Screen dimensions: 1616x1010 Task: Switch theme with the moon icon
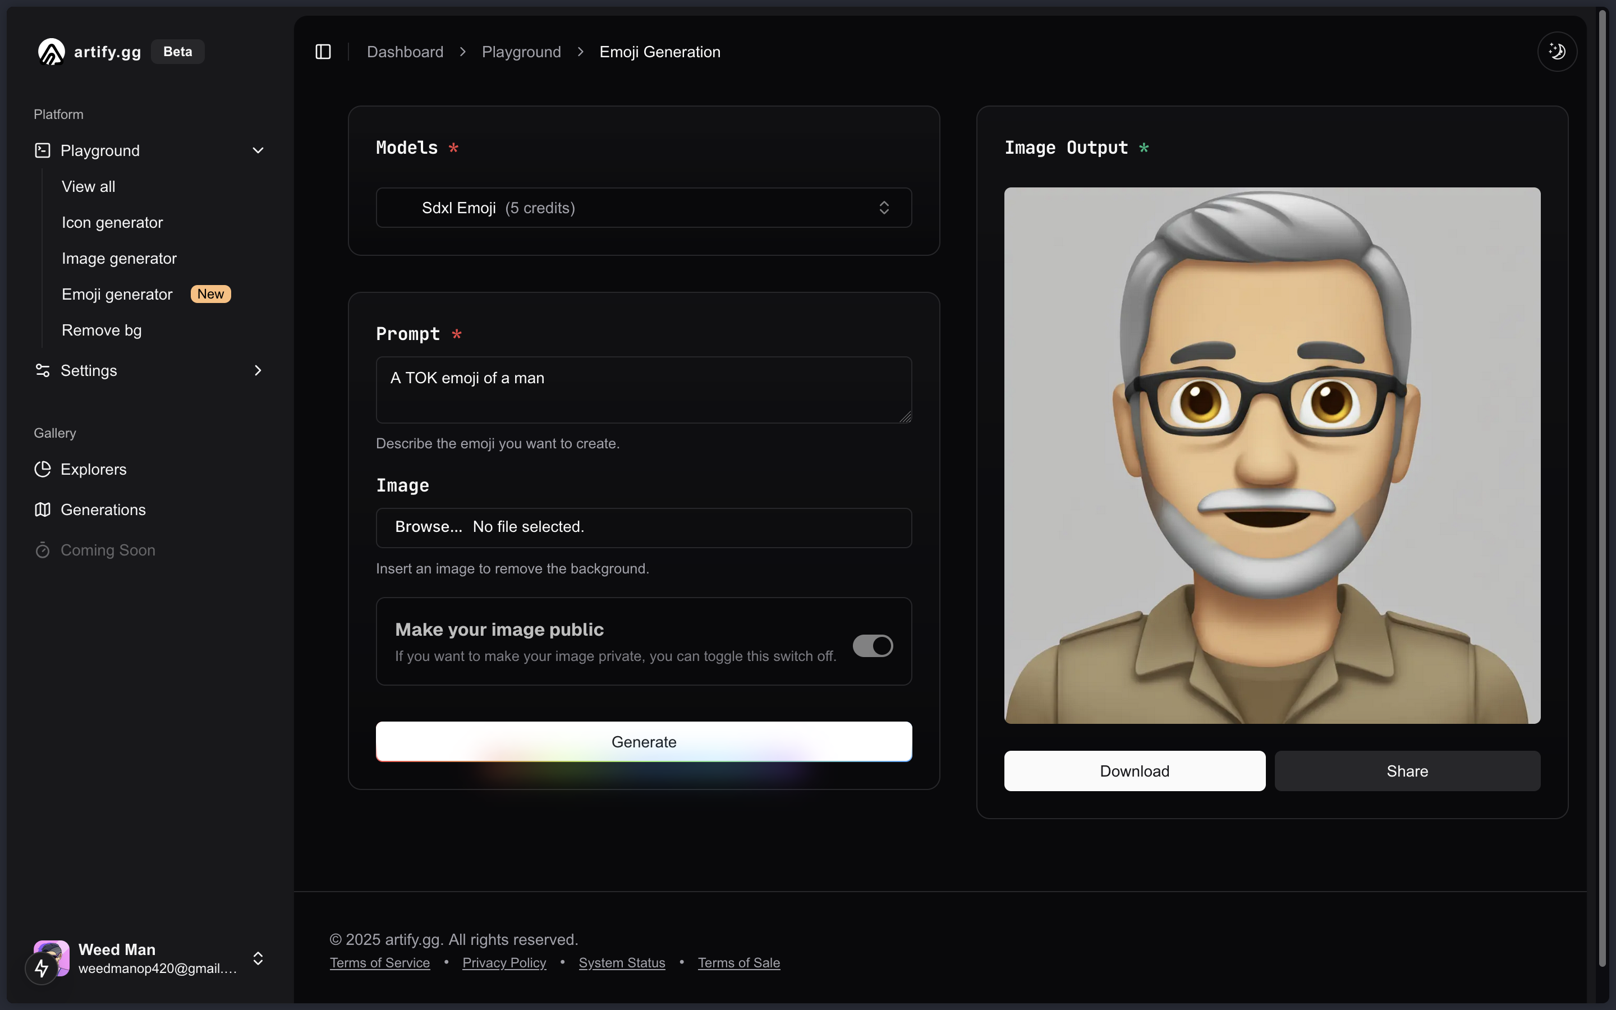click(1557, 52)
